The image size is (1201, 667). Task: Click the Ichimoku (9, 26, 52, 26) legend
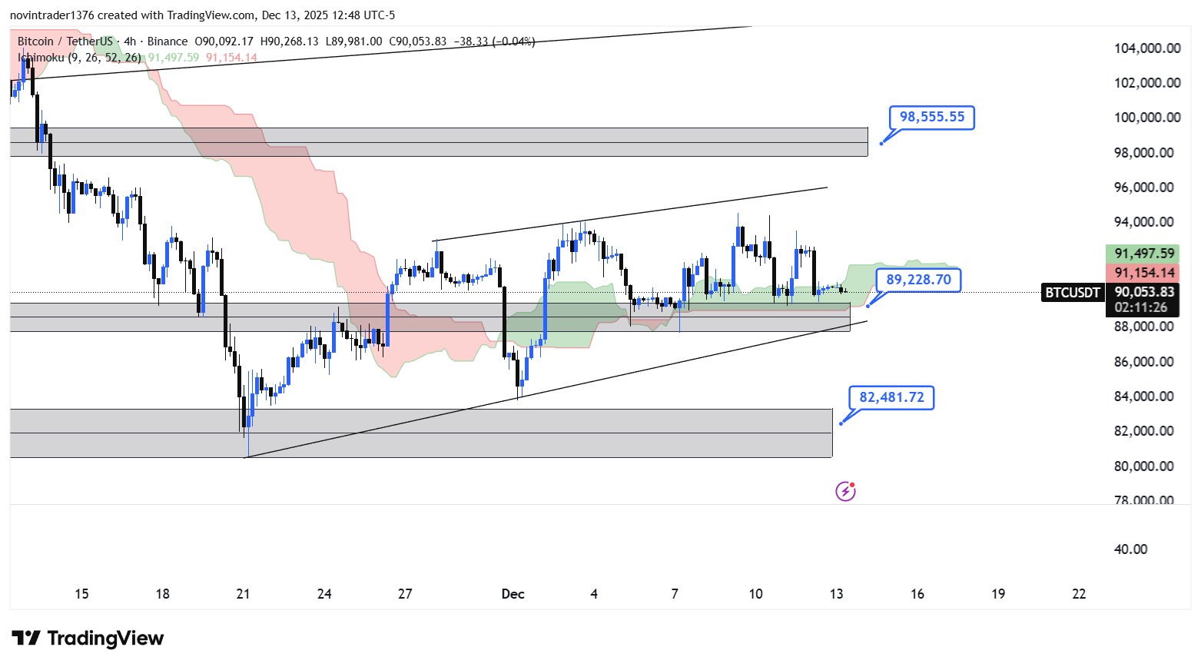coord(79,58)
